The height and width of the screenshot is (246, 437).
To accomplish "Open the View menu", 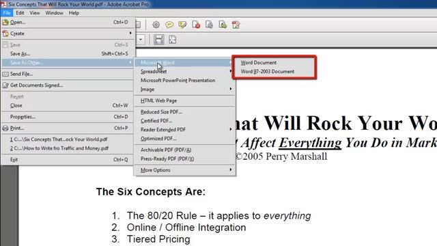I will (x=35, y=13).
